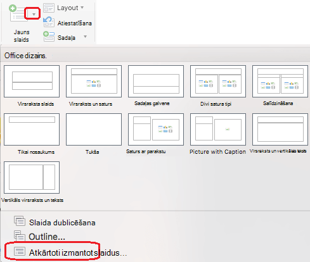Click the Salīdzināšana caption text
This screenshot has width=310, height=262.
pyautogui.click(x=278, y=103)
